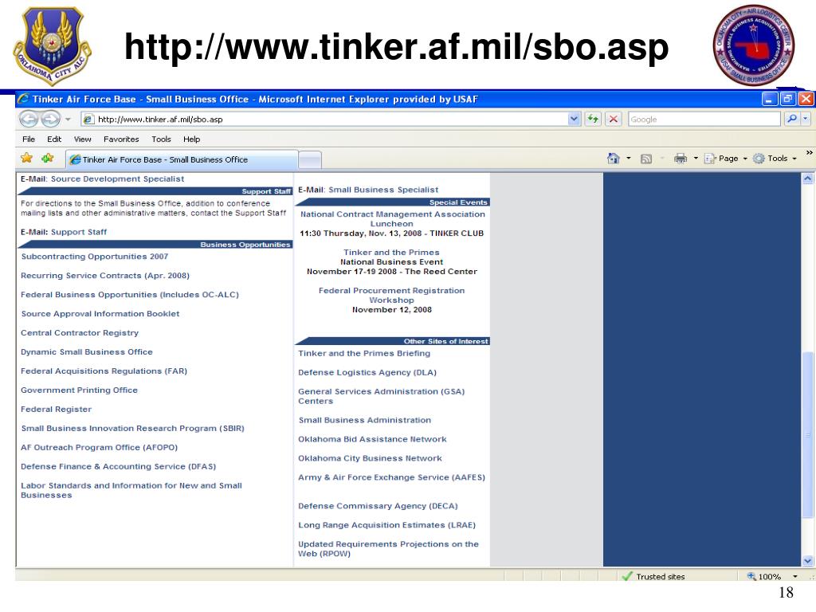The height and width of the screenshot is (612, 816).
Task: Open a blank new tab
Action: [x=310, y=159]
